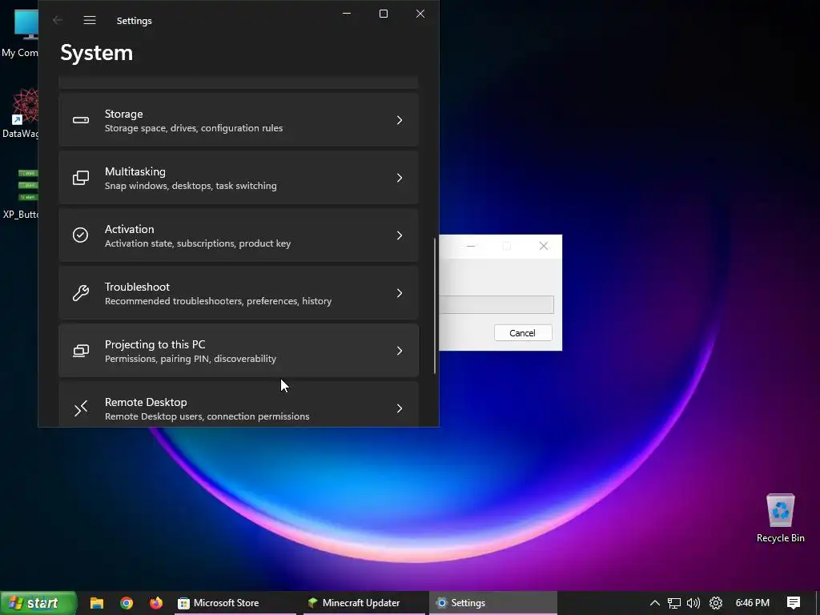This screenshot has height=615, width=820.
Task: Click the Settings page vertical scrollbar
Action: pyautogui.click(x=435, y=306)
